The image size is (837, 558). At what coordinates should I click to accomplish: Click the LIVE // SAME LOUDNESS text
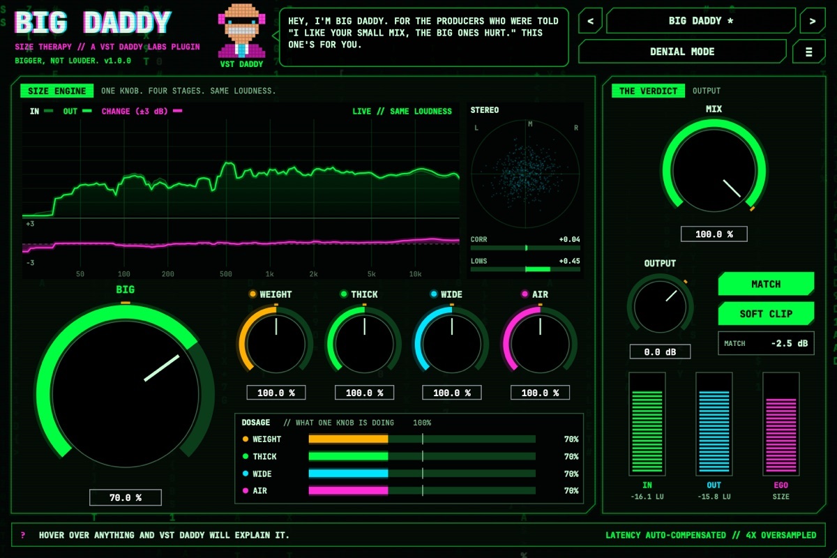(x=402, y=111)
